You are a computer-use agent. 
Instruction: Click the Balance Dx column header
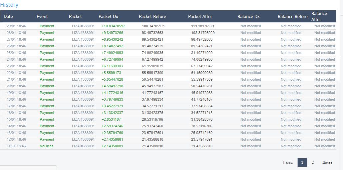[x=248, y=16]
